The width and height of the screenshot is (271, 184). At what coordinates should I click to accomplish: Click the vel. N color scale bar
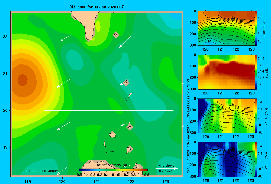click(256, 116)
